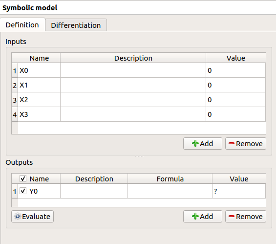
Task: Click the Formula cell of Y0
Action: point(170,191)
